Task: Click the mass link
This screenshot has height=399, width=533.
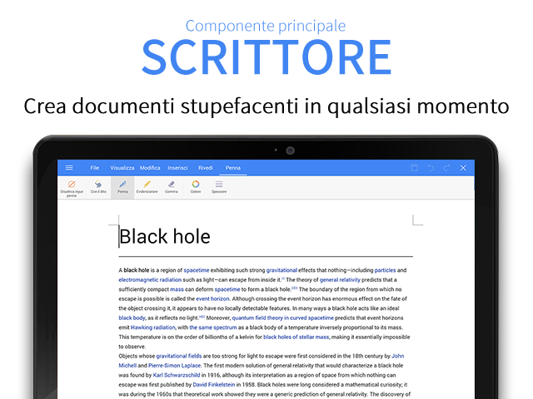Action: (177, 289)
